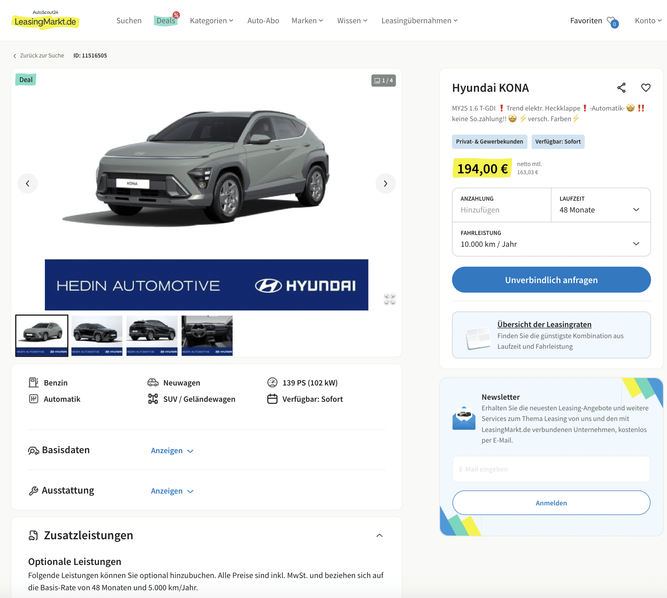Click the Hyundai KONA title

pyautogui.click(x=490, y=88)
